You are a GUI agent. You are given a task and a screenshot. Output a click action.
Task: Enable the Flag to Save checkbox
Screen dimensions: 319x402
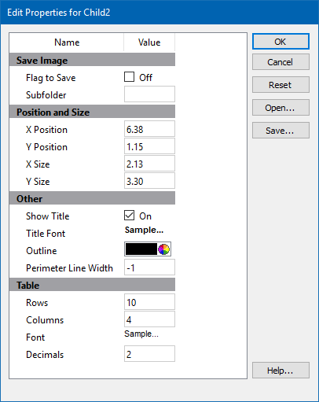129,77
